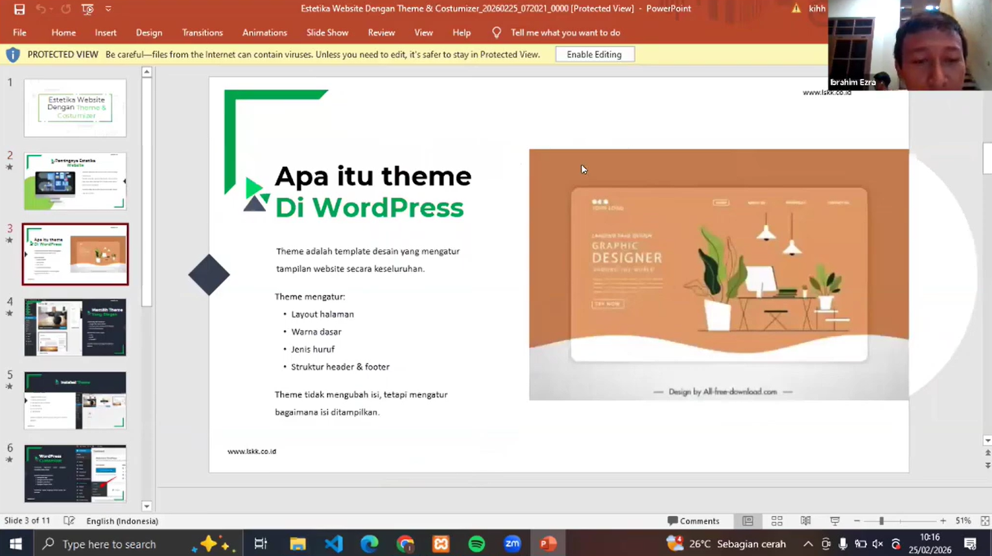Toggle the Comments pane
Screen dimensions: 992x556
[x=693, y=521]
